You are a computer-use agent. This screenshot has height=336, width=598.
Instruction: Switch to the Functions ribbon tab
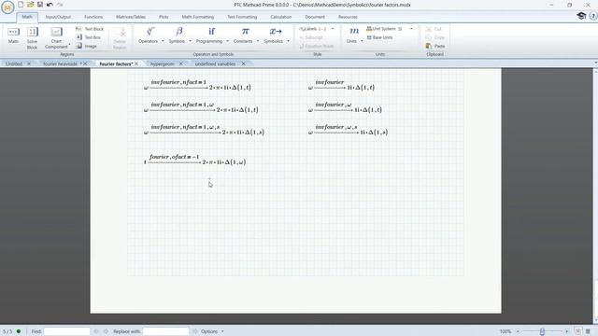(93, 17)
